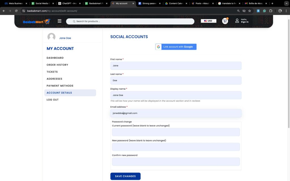The height and width of the screenshot is (181, 290).
Task: Click the SAVE CHANGES button
Action: (125, 176)
